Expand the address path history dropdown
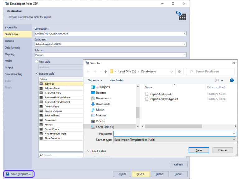Viewport: 239px width, 179px height. click(171, 72)
